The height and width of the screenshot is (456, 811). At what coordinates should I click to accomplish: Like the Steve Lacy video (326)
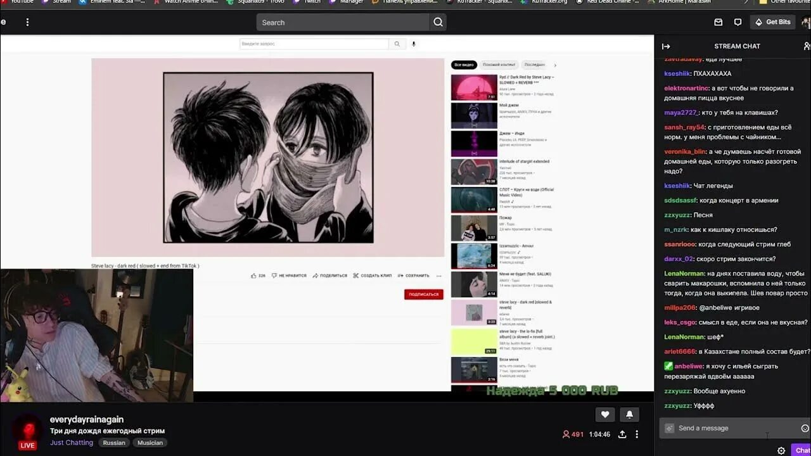coord(258,275)
